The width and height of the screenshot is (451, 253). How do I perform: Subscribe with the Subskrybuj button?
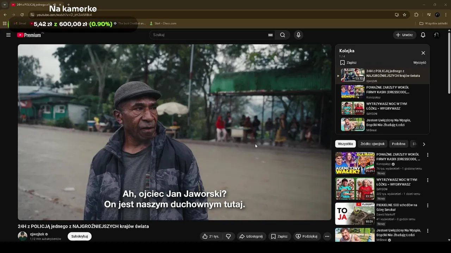(80, 236)
